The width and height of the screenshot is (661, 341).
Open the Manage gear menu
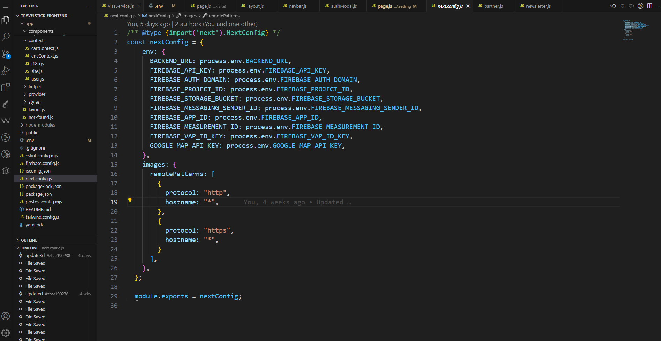pyautogui.click(x=6, y=333)
